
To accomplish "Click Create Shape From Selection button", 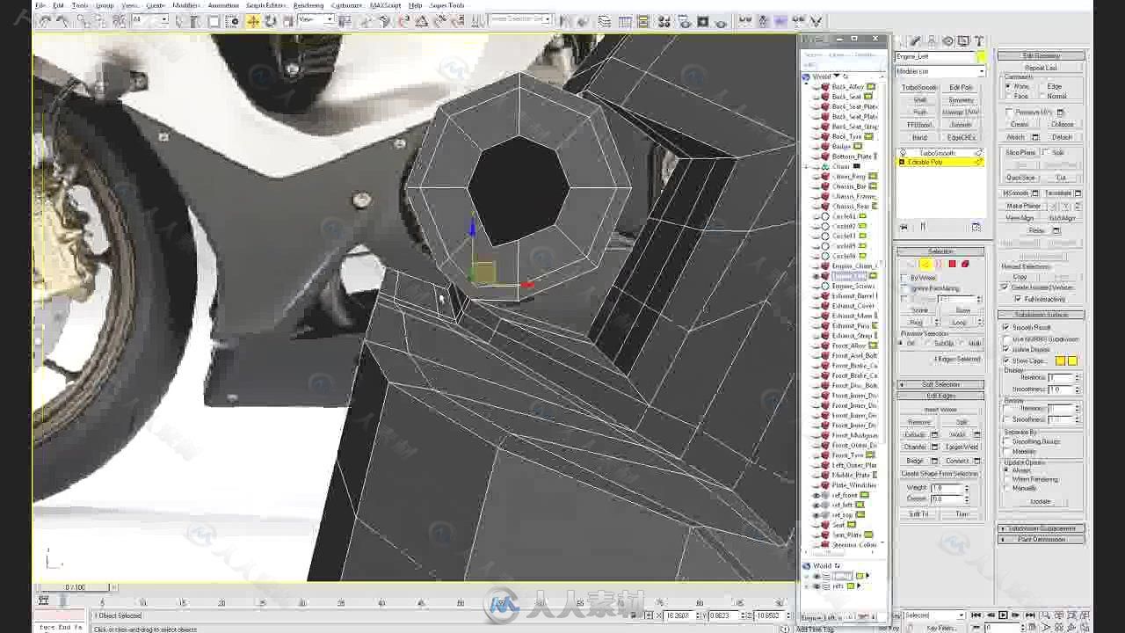I will (x=940, y=474).
